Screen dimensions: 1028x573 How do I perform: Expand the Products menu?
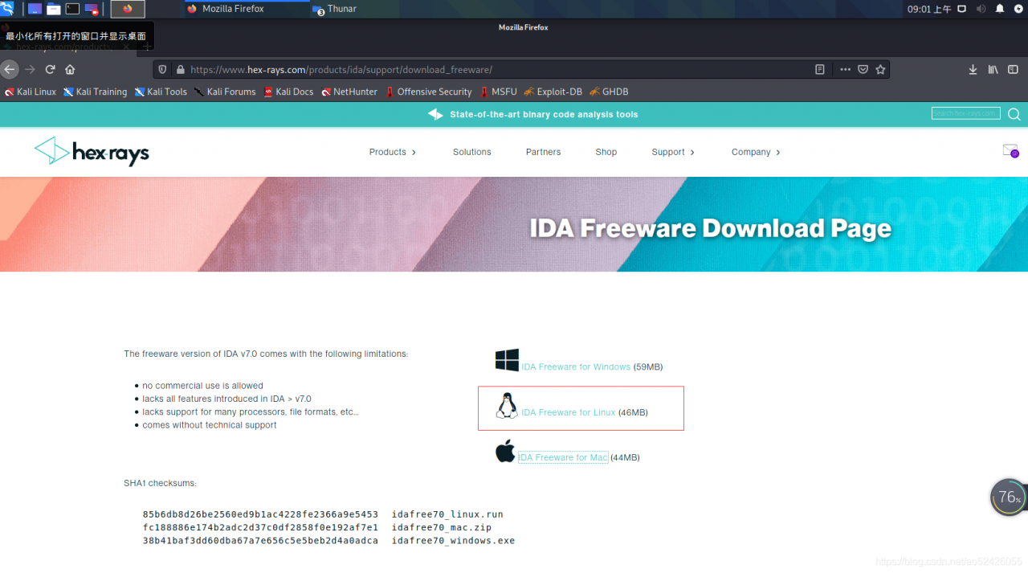point(393,152)
